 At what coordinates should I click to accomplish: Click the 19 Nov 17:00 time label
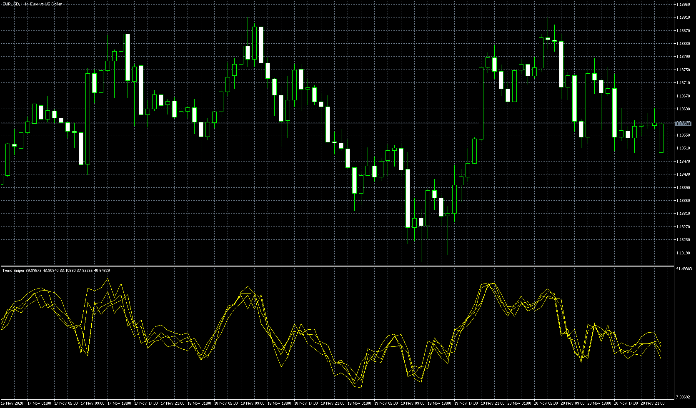[466, 403]
